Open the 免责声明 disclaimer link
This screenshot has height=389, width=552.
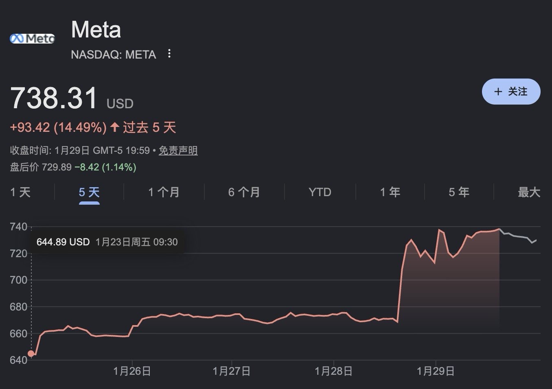tap(178, 151)
